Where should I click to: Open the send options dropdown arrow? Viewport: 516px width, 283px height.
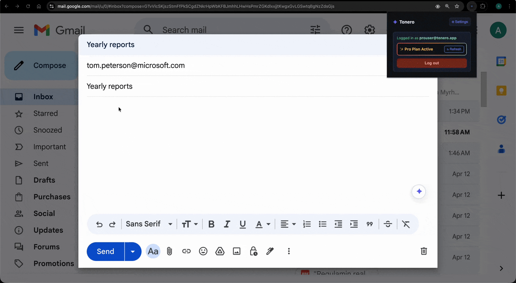(133, 251)
